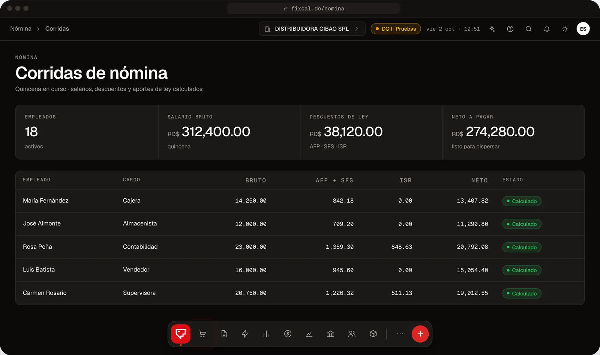Sort by the BRUTO column header
600x355 pixels.
pos(256,180)
